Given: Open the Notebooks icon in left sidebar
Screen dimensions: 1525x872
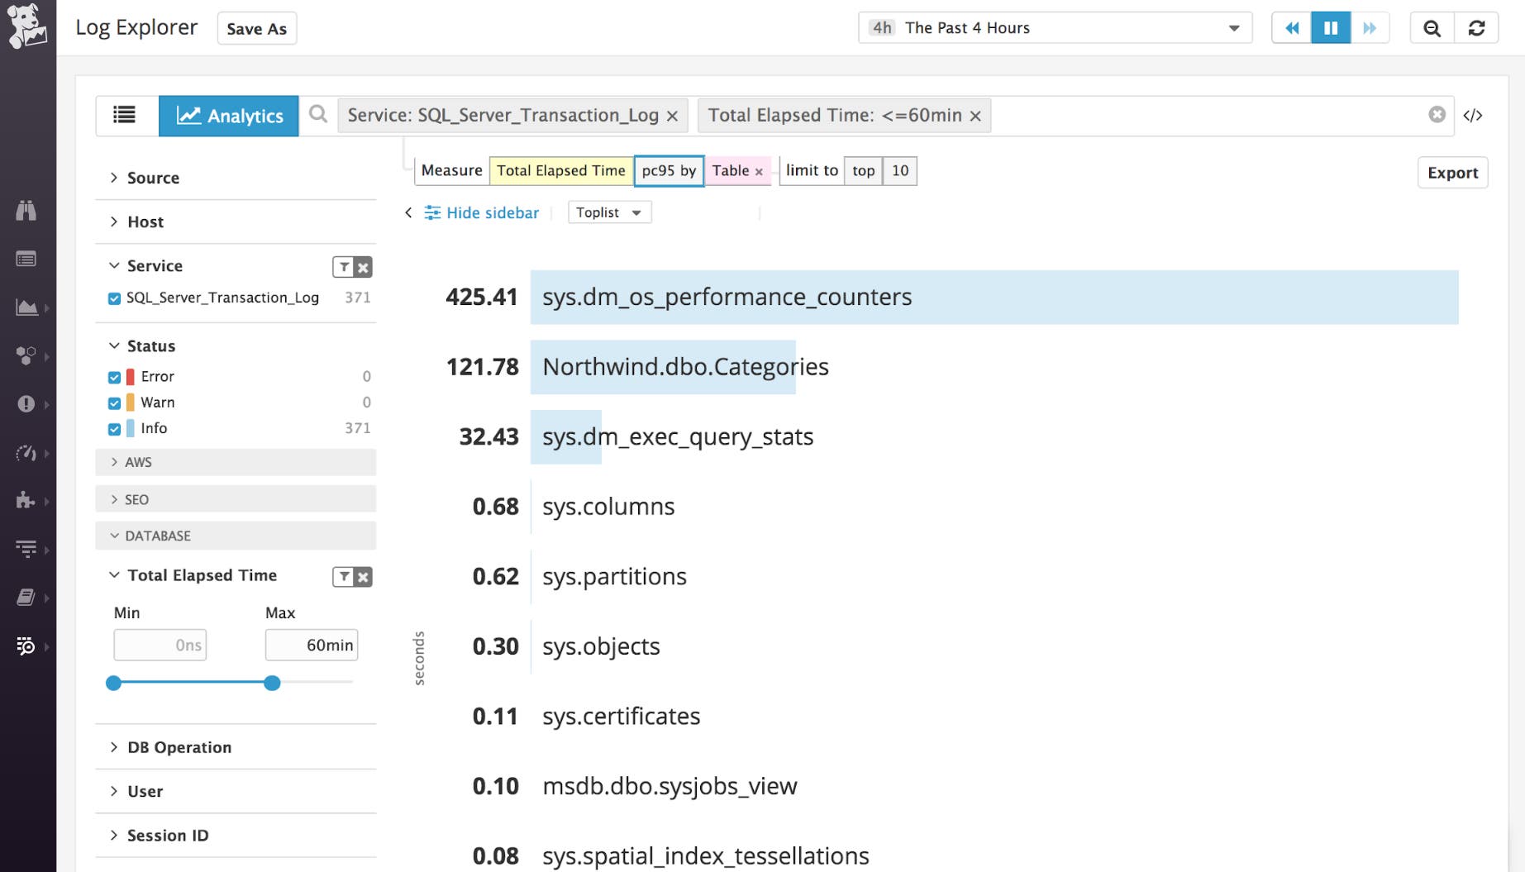Looking at the screenshot, I should pyautogui.click(x=26, y=598).
